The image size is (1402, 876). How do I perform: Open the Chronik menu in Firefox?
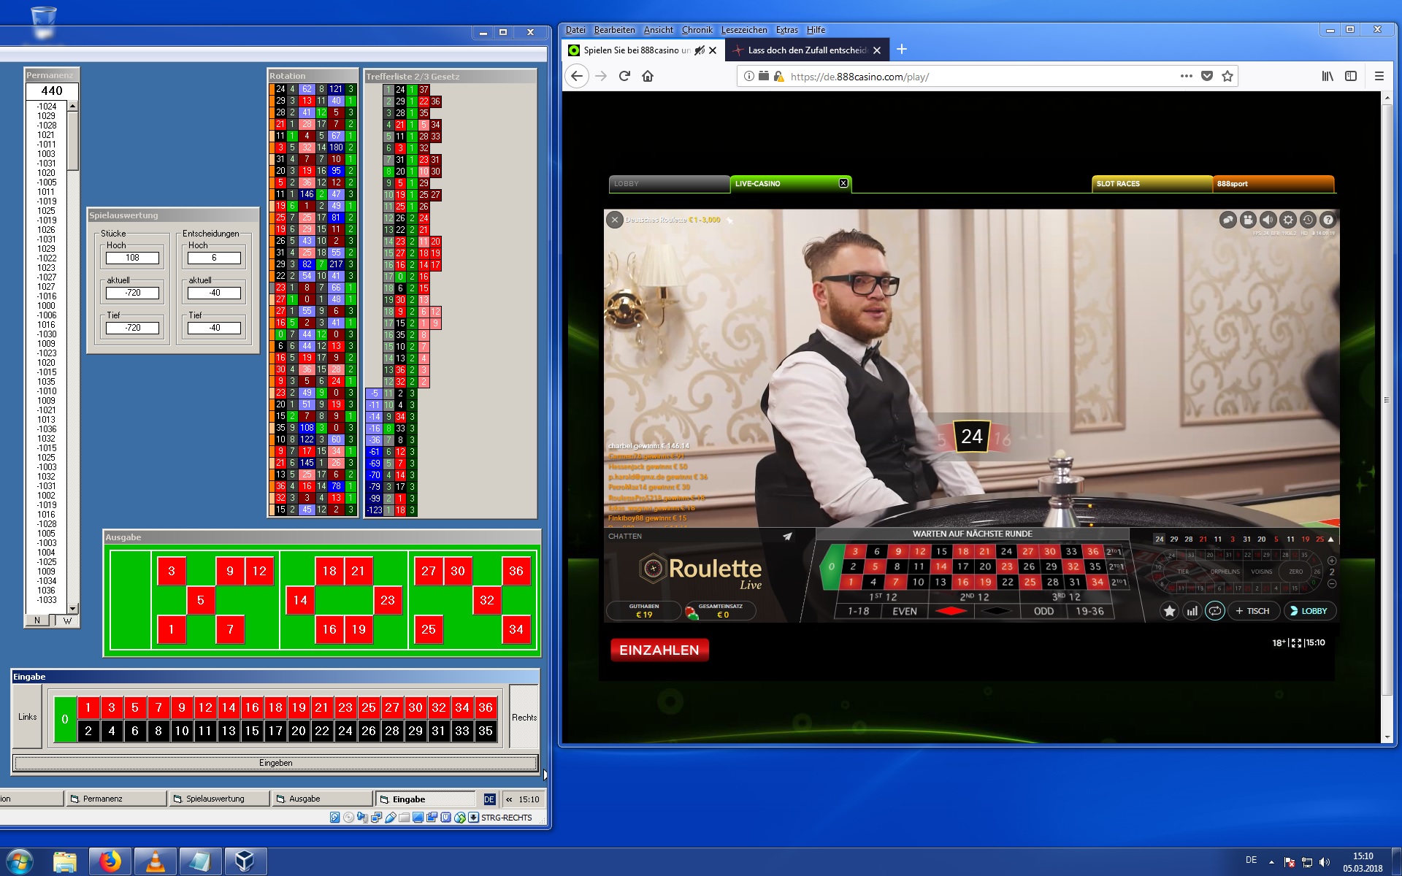[697, 30]
